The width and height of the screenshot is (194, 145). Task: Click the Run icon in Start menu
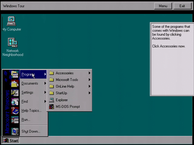[15, 120]
